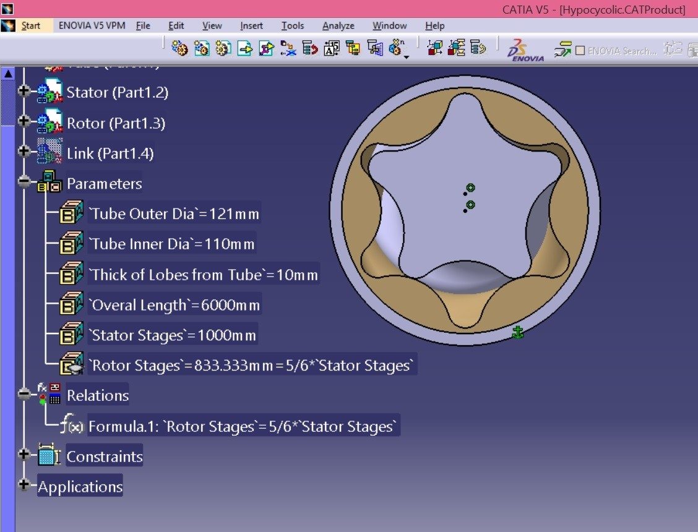Open the Analyze menu

338,26
